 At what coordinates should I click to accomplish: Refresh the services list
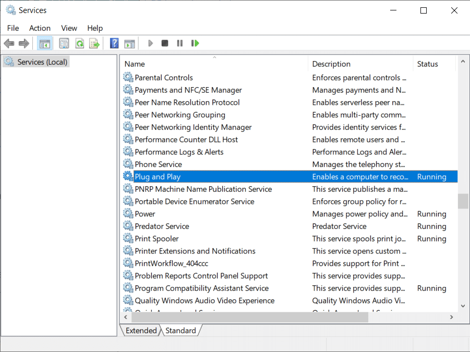pos(79,43)
